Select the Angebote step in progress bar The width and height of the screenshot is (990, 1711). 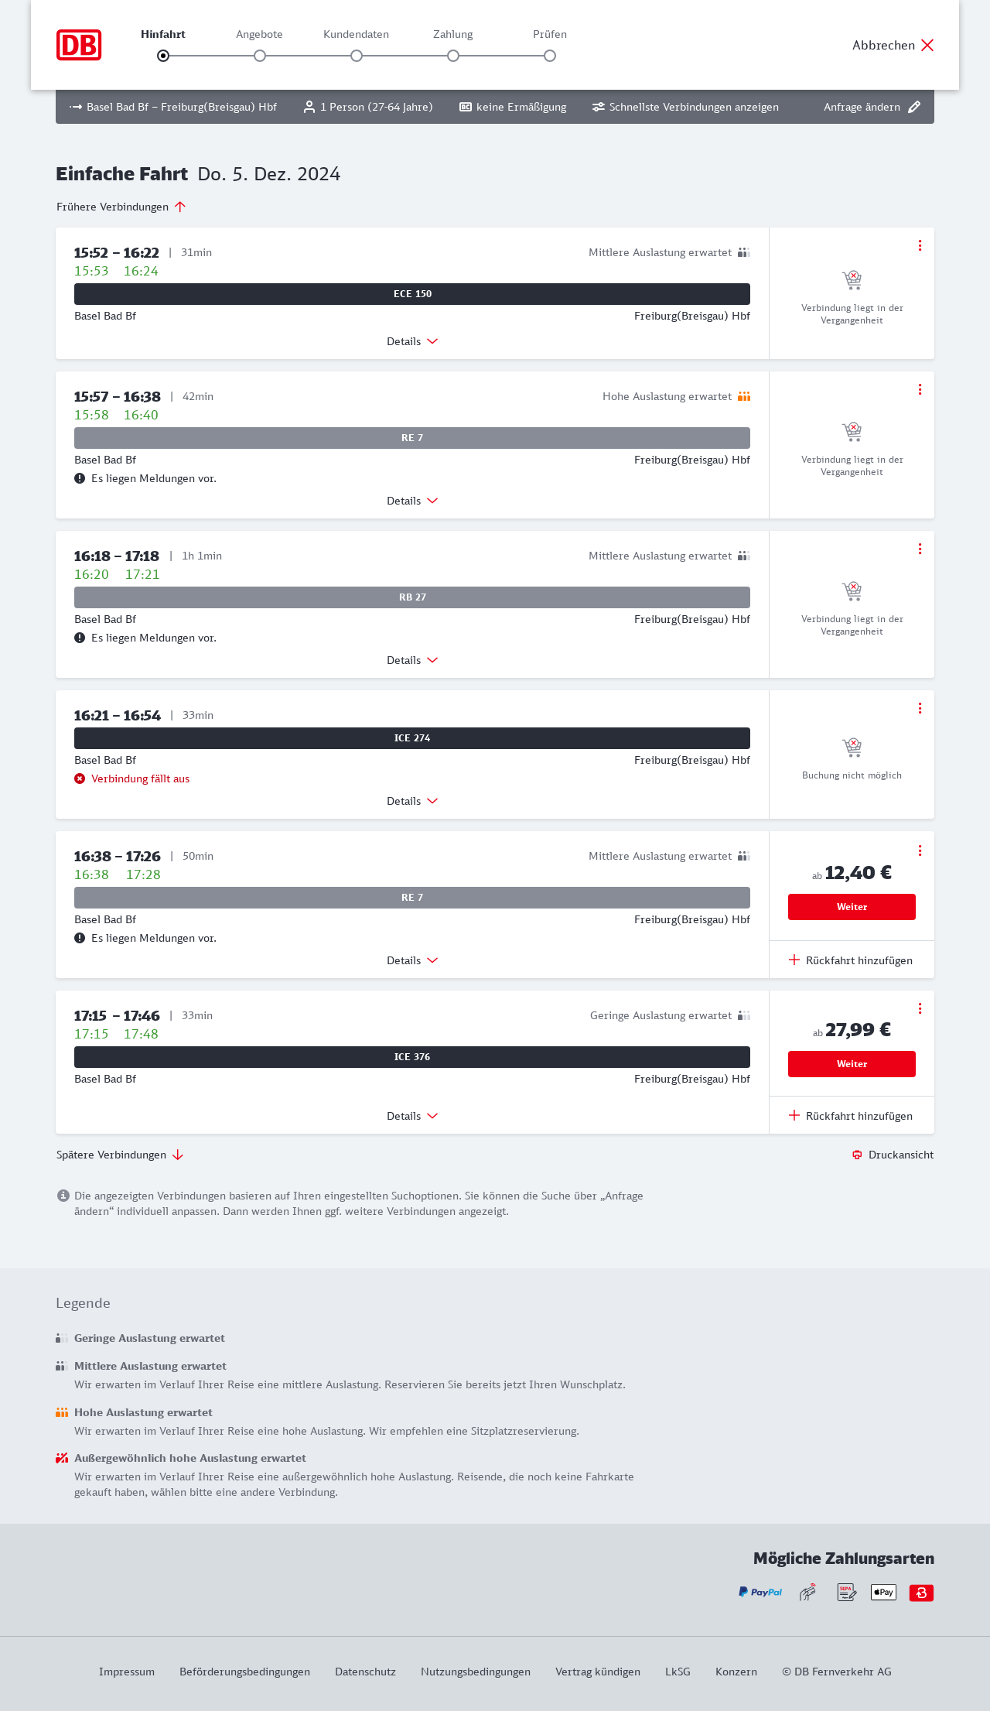(260, 55)
